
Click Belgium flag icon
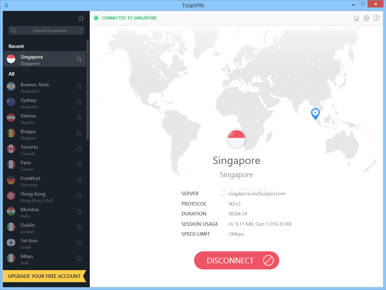pyautogui.click(x=11, y=133)
